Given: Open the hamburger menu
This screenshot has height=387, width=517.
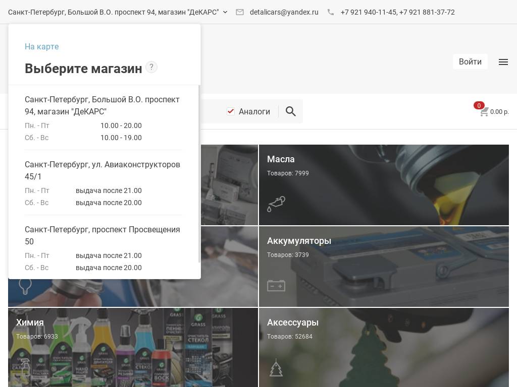Looking at the screenshot, I should pos(503,62).
